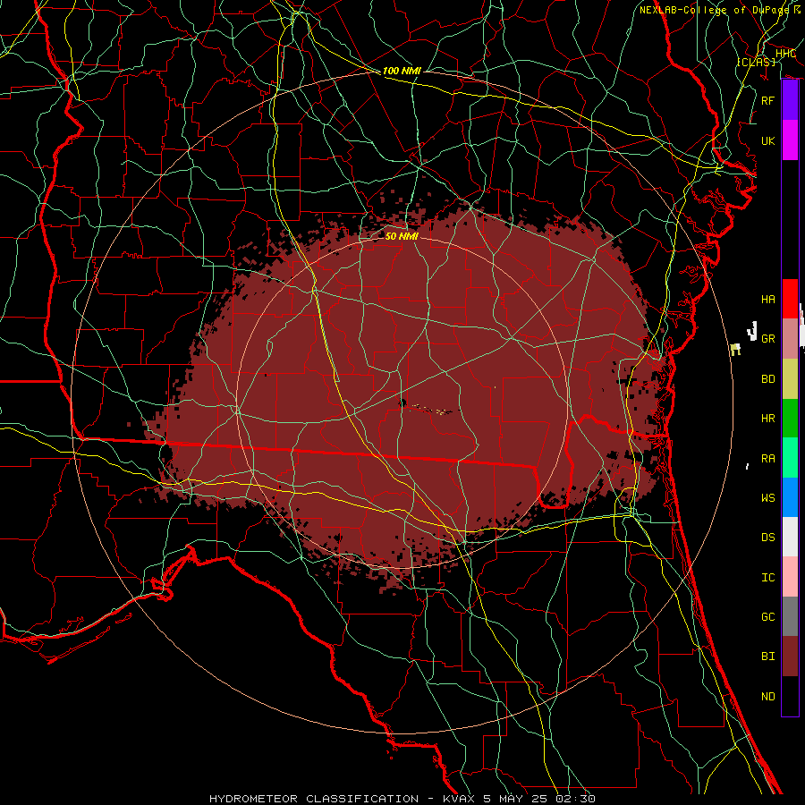Screen dimensions: 805x805
Task: Click the red HA legend color swatch
Action: 790,299
